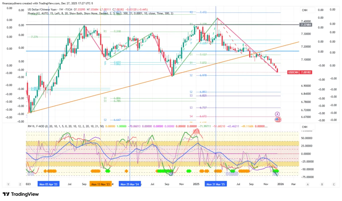The height and width of the screenshot is (201, 342).
Task: Open the CNH currency selector on main chart
Action: [x=305, y=10]
